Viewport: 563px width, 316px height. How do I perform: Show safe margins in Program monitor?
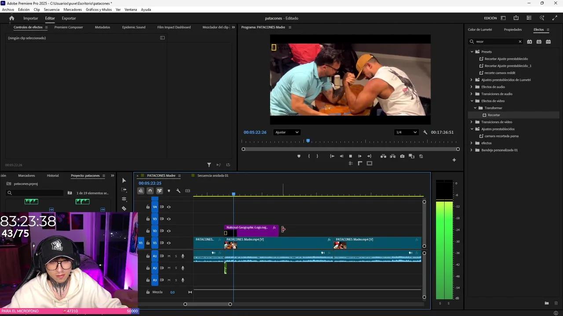369,163
